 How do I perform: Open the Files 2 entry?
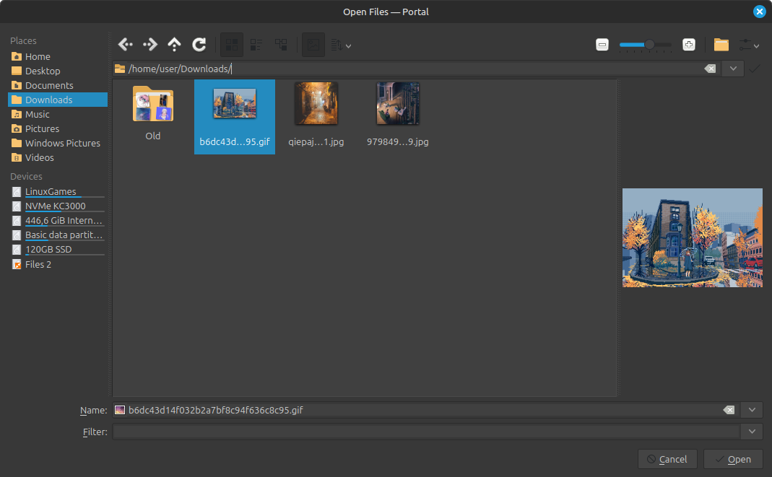click(x=58, y=265)
